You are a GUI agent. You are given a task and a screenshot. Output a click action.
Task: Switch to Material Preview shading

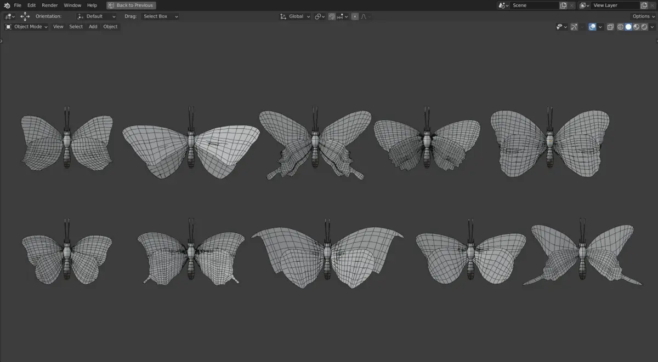[636, 27]
